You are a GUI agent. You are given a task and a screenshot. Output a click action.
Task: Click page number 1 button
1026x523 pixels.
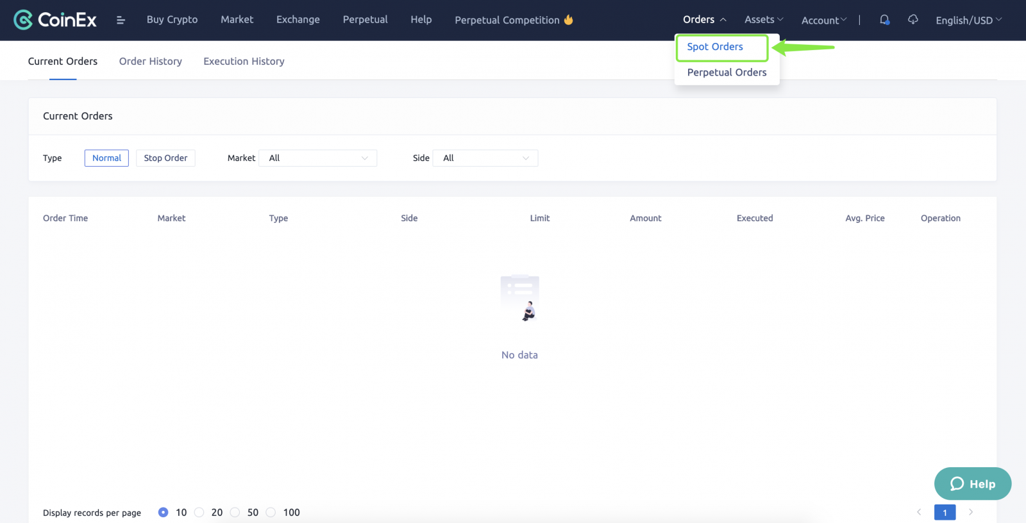[x=945, y=512]
